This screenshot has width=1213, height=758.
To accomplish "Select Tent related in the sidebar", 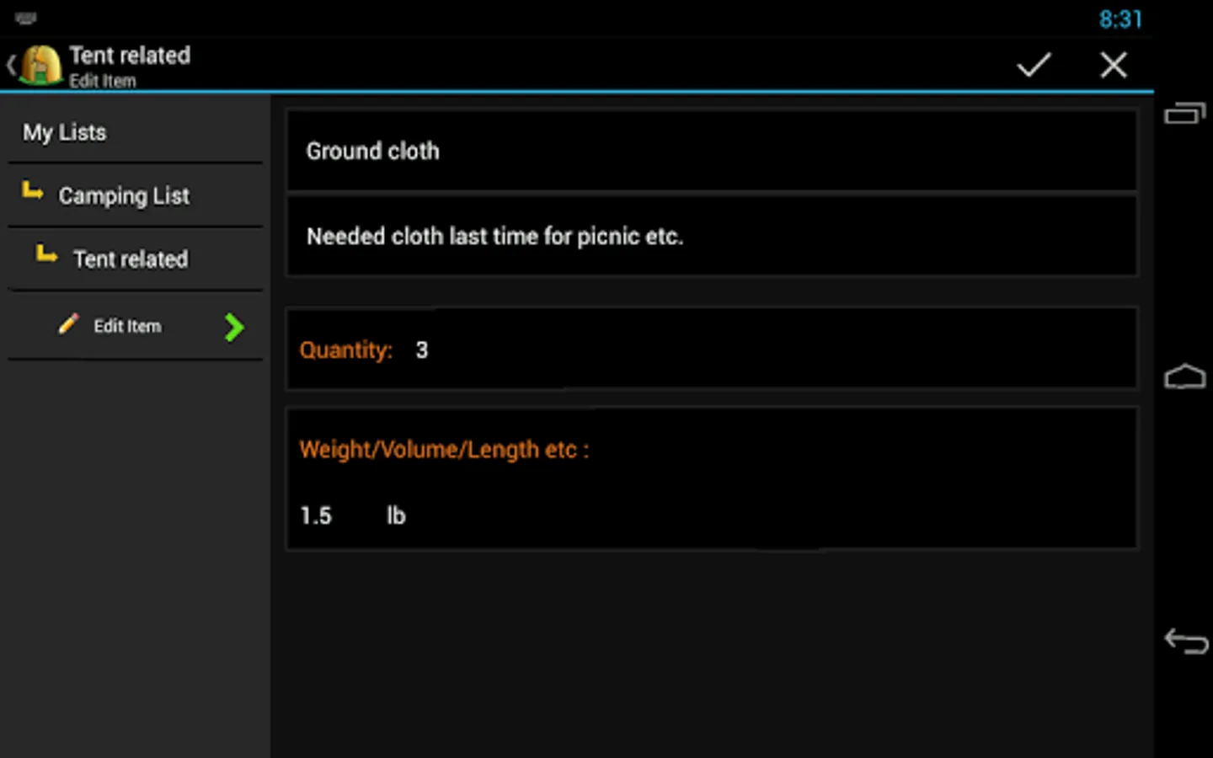I will tap(131, 259).
